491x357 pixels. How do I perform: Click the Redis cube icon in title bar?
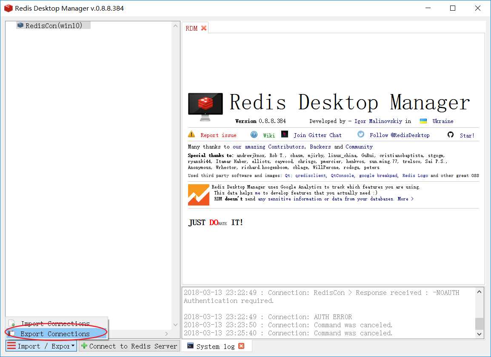pos(9,8)
